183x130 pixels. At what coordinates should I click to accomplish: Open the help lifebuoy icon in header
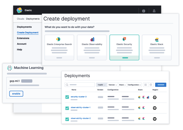tap(144, 11)
